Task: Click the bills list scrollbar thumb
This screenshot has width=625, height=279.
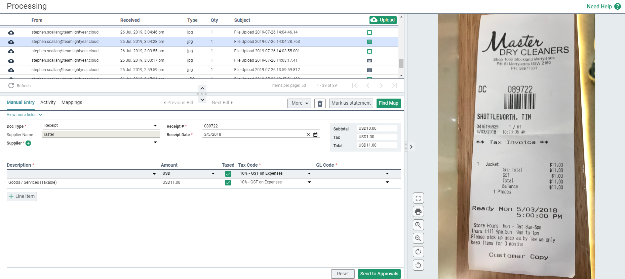Action: [x=401, y=63]
